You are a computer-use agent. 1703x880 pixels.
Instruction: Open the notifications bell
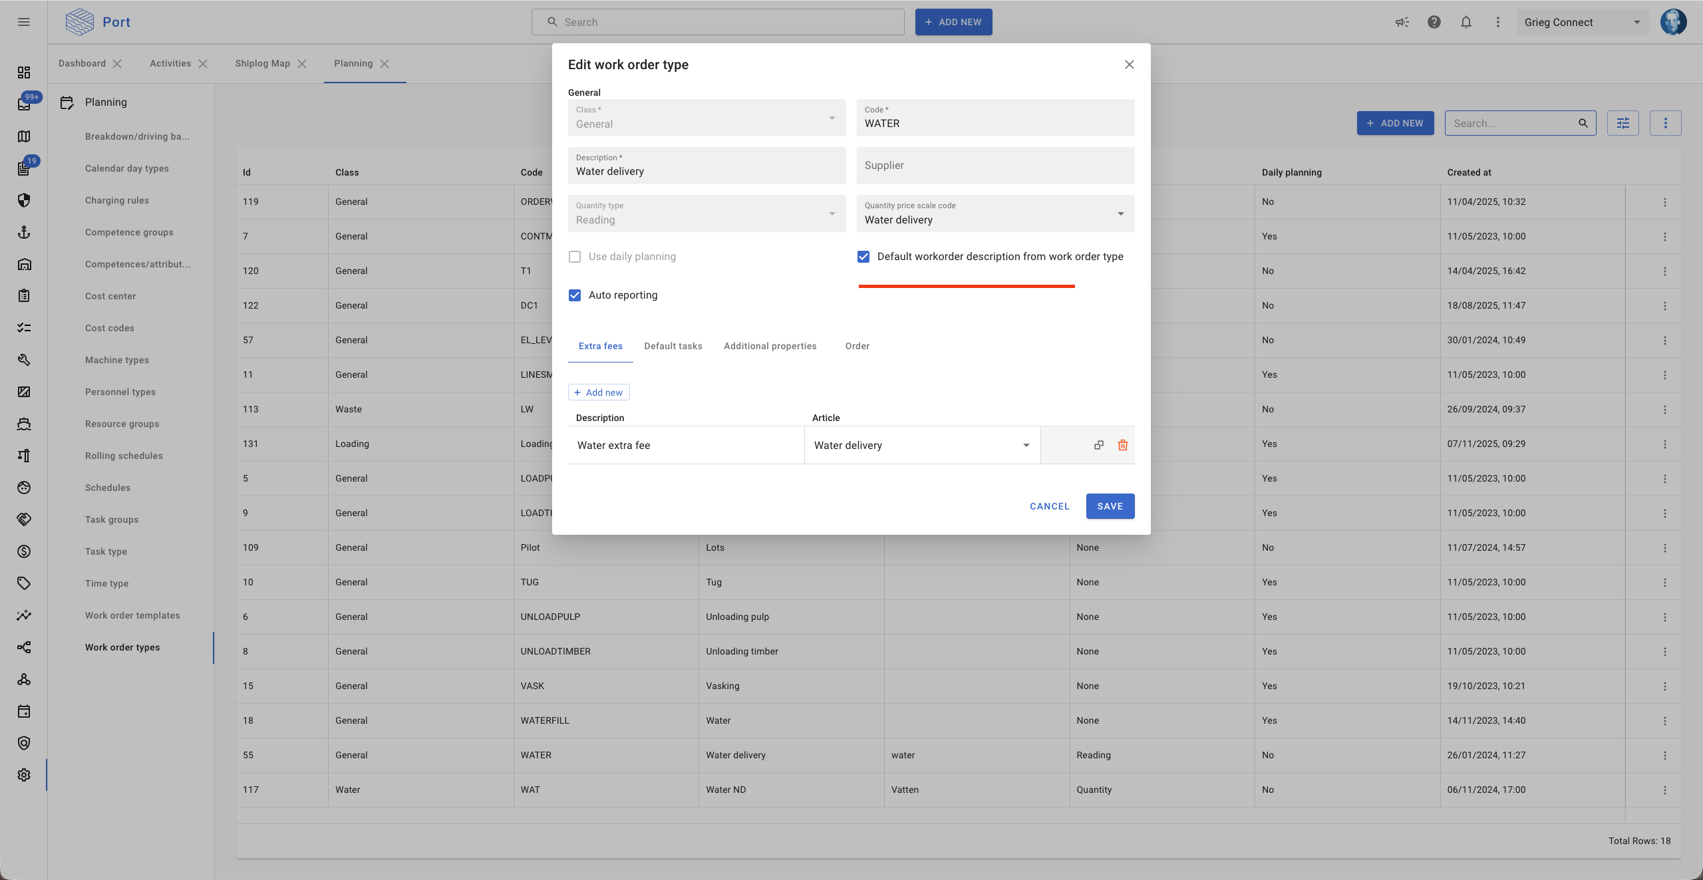tap(1466, 22)
